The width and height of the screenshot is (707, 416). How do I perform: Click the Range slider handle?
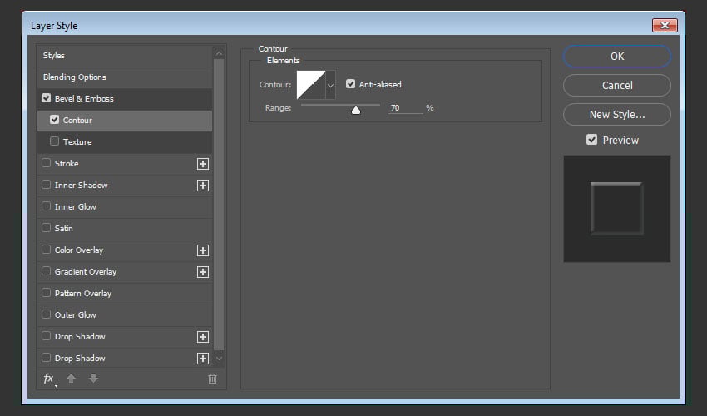pos(356,110)
